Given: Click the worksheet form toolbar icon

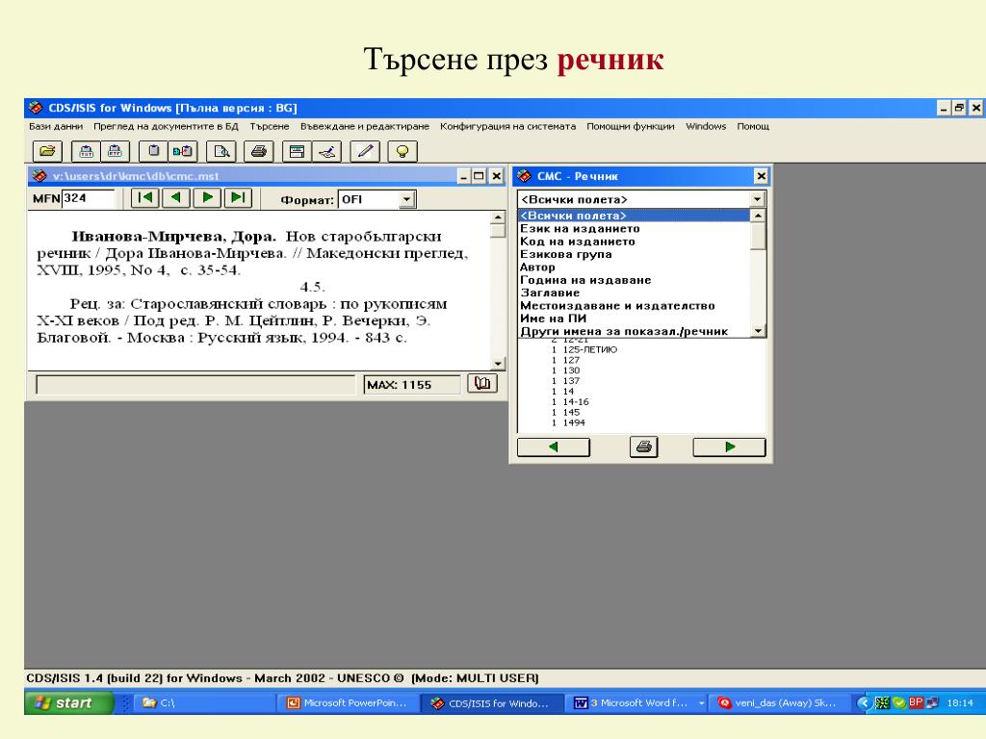Looking at the screenshot, I should pyautogui.click(x=297, y=151).
